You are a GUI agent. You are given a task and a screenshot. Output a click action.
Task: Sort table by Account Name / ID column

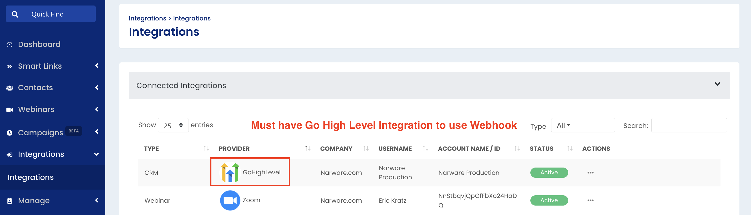[517, 148]
